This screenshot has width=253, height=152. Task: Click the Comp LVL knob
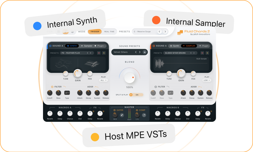[x=137, y=115]
